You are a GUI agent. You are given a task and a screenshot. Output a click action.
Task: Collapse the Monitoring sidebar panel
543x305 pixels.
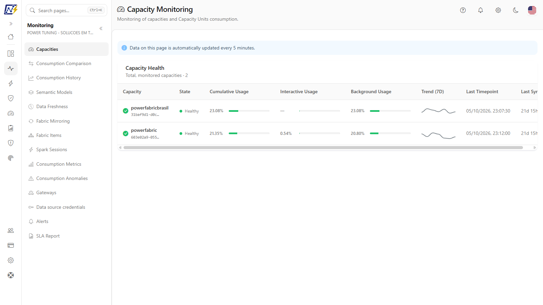[x=101, y=28]
